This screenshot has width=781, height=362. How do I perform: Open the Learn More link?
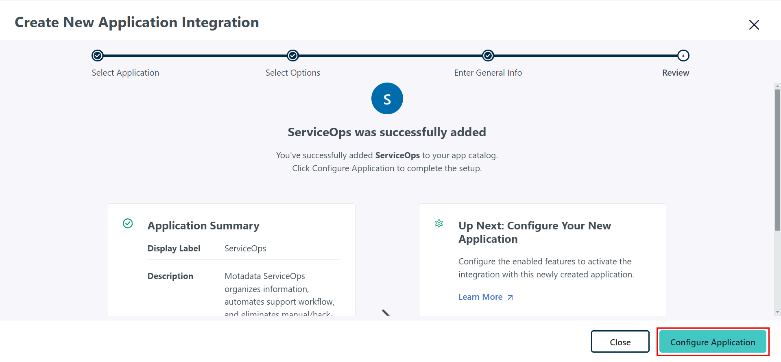point(480,297)
